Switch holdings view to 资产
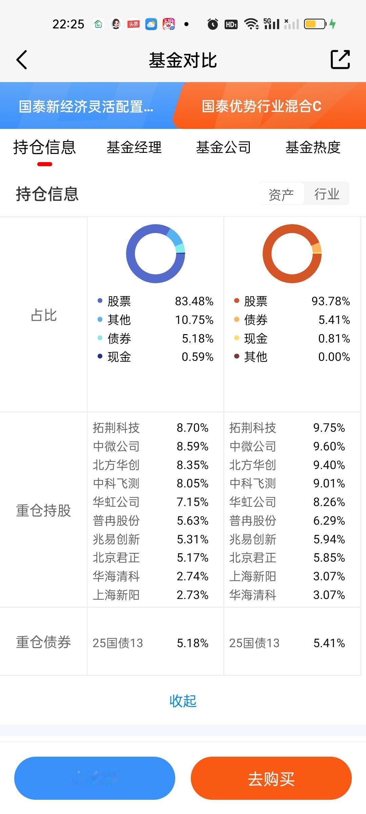The image size is (366, 814). 281,194
